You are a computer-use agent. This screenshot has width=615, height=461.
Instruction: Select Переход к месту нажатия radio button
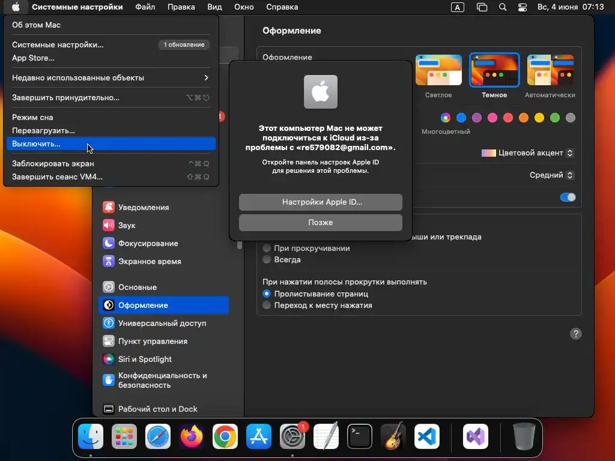tap(267, 306)
